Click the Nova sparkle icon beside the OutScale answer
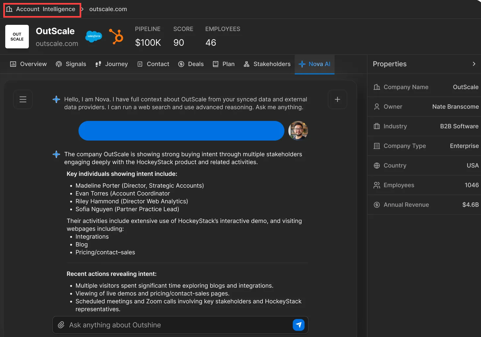This screenshot has width=481, height=337. (56, 154)
